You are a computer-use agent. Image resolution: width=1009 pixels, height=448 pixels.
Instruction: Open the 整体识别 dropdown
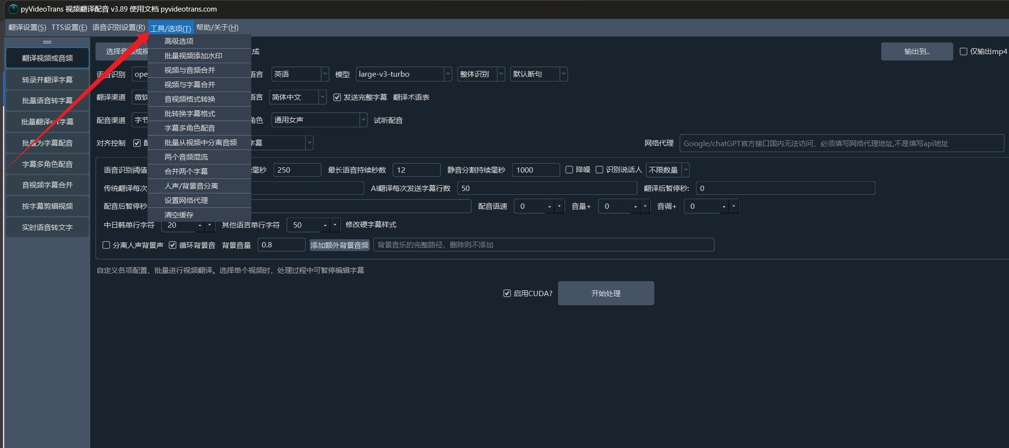click(x=501, y=74)
